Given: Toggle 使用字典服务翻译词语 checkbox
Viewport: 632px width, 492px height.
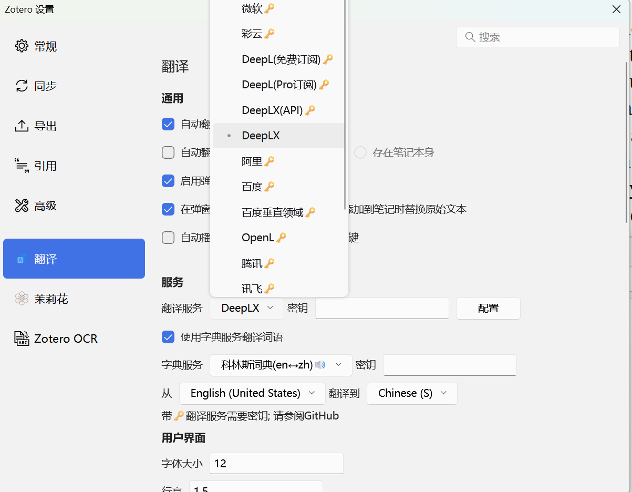Looking at the screenshot, I should pos(168,337).
